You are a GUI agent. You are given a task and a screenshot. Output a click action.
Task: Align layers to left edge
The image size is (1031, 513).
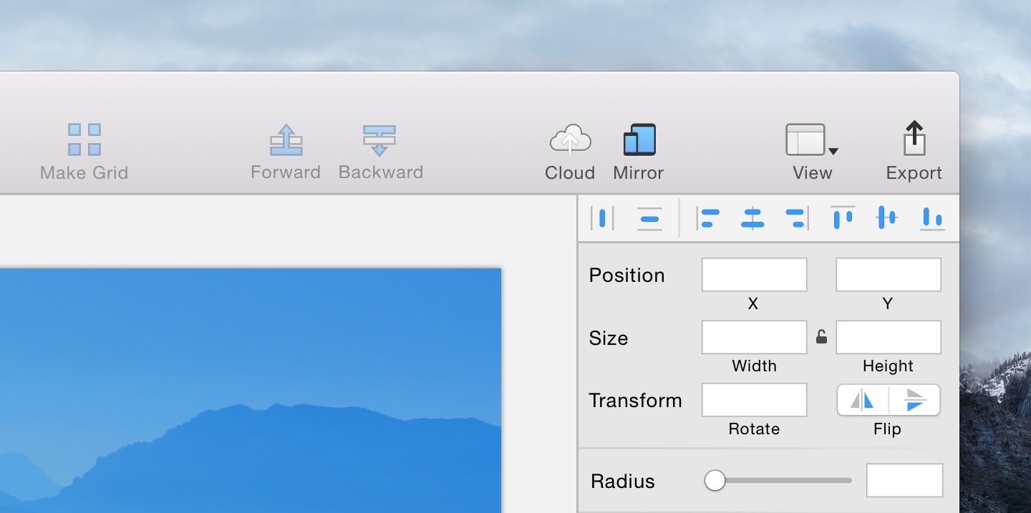tap(707, 218)
